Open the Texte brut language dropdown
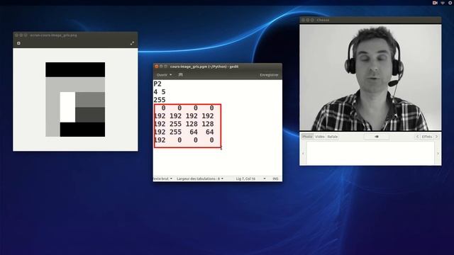 (162, 178)
